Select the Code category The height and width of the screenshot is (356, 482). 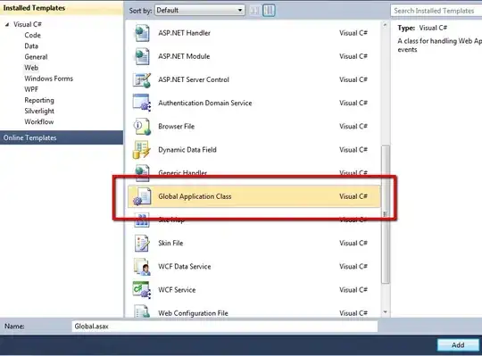(x=33, y=36)
